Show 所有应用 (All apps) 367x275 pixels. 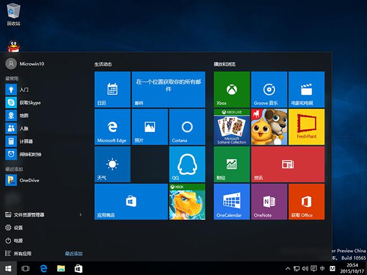[x=18, y=254]
